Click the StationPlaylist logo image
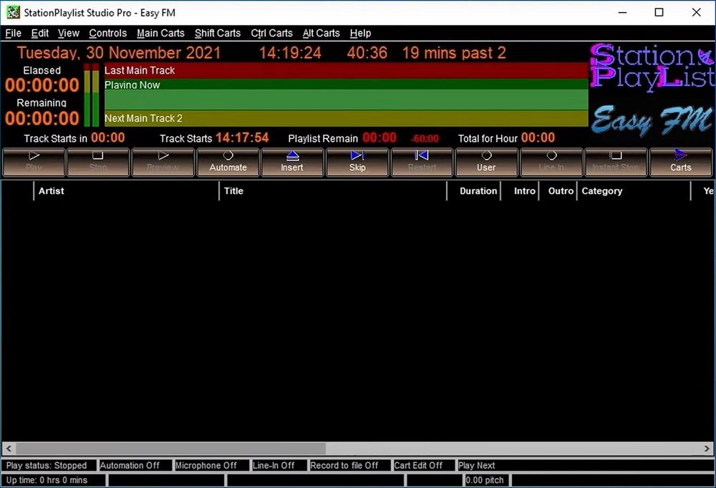This screenshot has height=488, width=716. click(652, 67)
